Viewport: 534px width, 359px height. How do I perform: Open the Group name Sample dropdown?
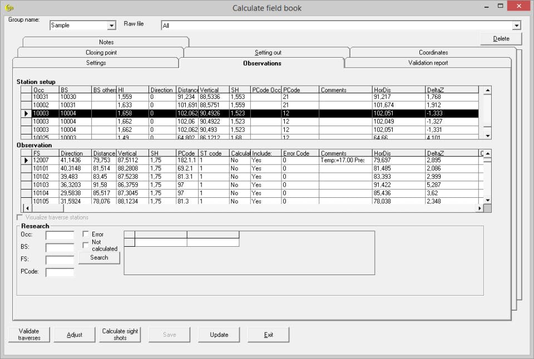[111, 26]
